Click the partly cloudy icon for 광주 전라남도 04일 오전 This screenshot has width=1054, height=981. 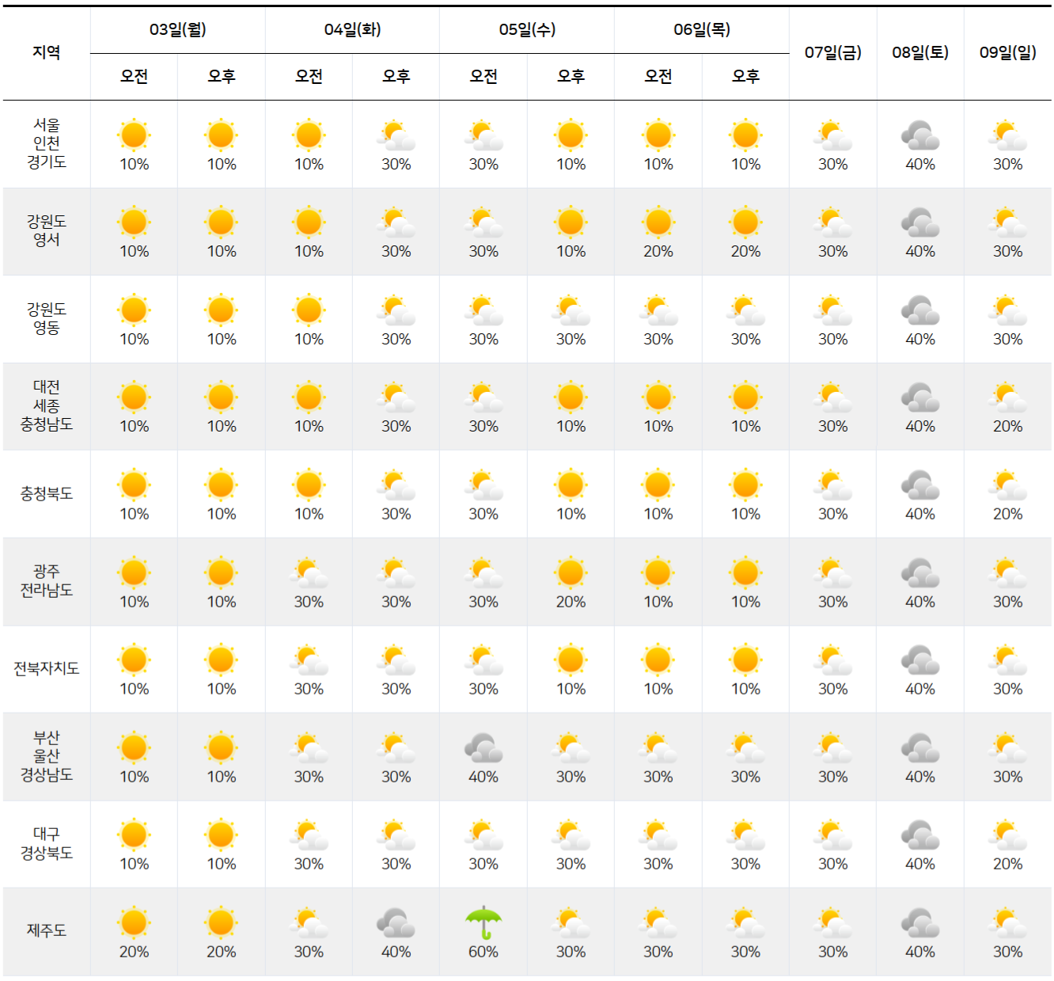click(x=309, y=572)
